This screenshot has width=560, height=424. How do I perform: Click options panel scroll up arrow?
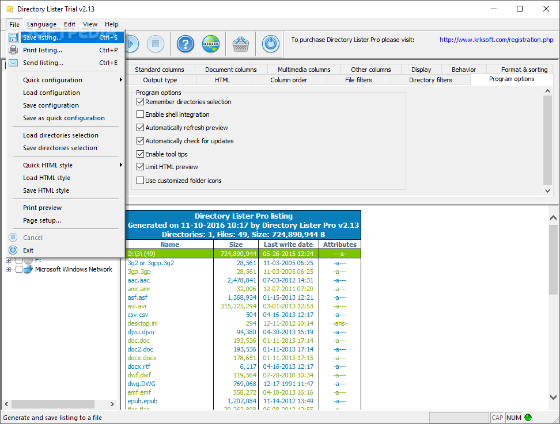tap(547, 91)
